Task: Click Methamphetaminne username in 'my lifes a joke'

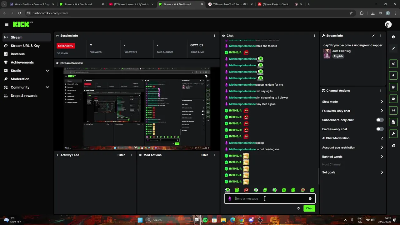Action: tap(242, 104)
